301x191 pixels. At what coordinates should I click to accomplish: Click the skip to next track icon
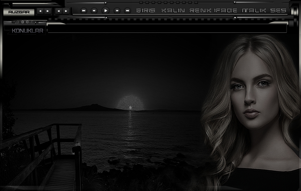(x=127, y=11)
